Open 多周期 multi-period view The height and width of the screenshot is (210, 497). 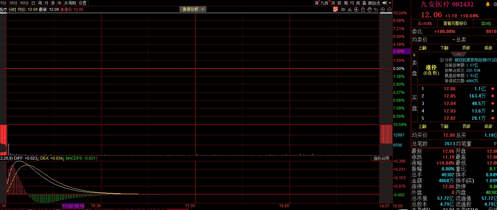[x=70, y=3]
